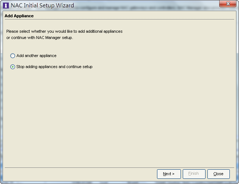The image size is (239, 184).
Task: Select the Add another appliance radio button
Action: (x=13, y=56)
